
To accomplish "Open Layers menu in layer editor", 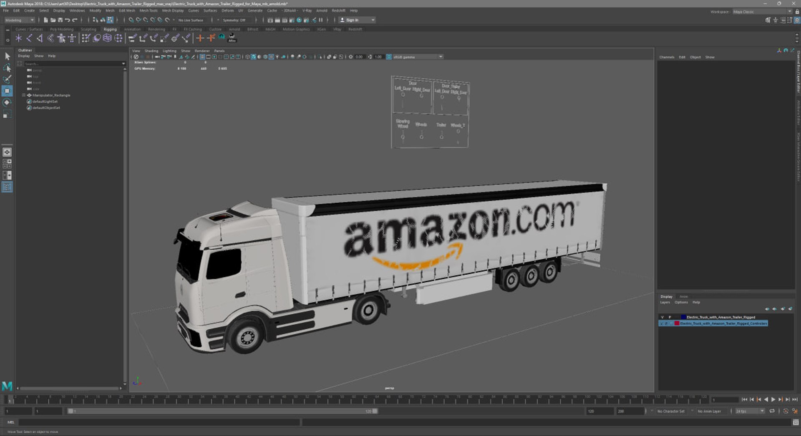I will click(x=665, y=302).
